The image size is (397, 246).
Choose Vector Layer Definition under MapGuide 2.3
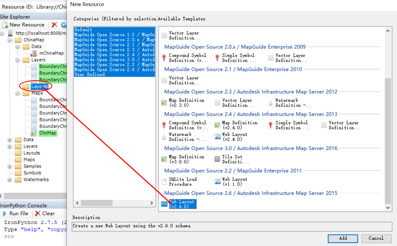[234, 102]
